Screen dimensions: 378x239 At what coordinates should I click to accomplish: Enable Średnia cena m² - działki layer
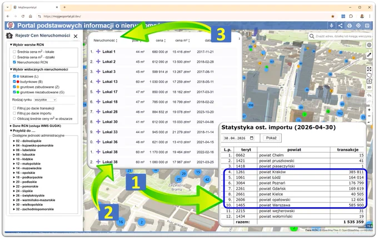(x=14, y=57)
